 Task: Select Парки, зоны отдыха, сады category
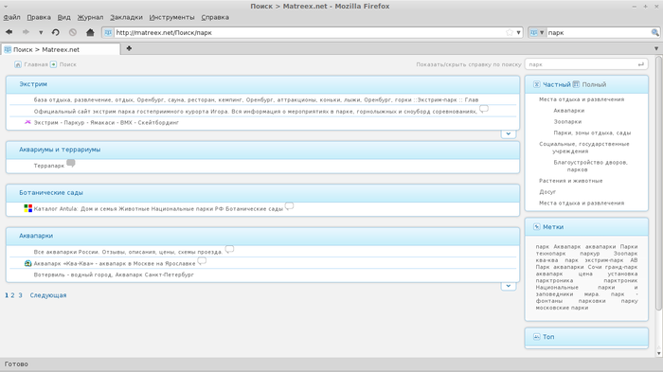592,133
